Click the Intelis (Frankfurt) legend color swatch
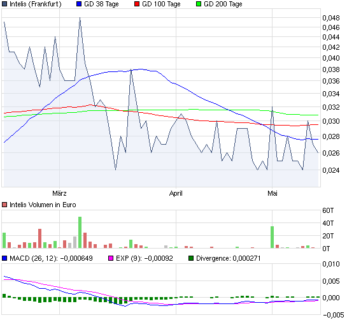This screenshot has width=347, height=320. coord(4,4)
